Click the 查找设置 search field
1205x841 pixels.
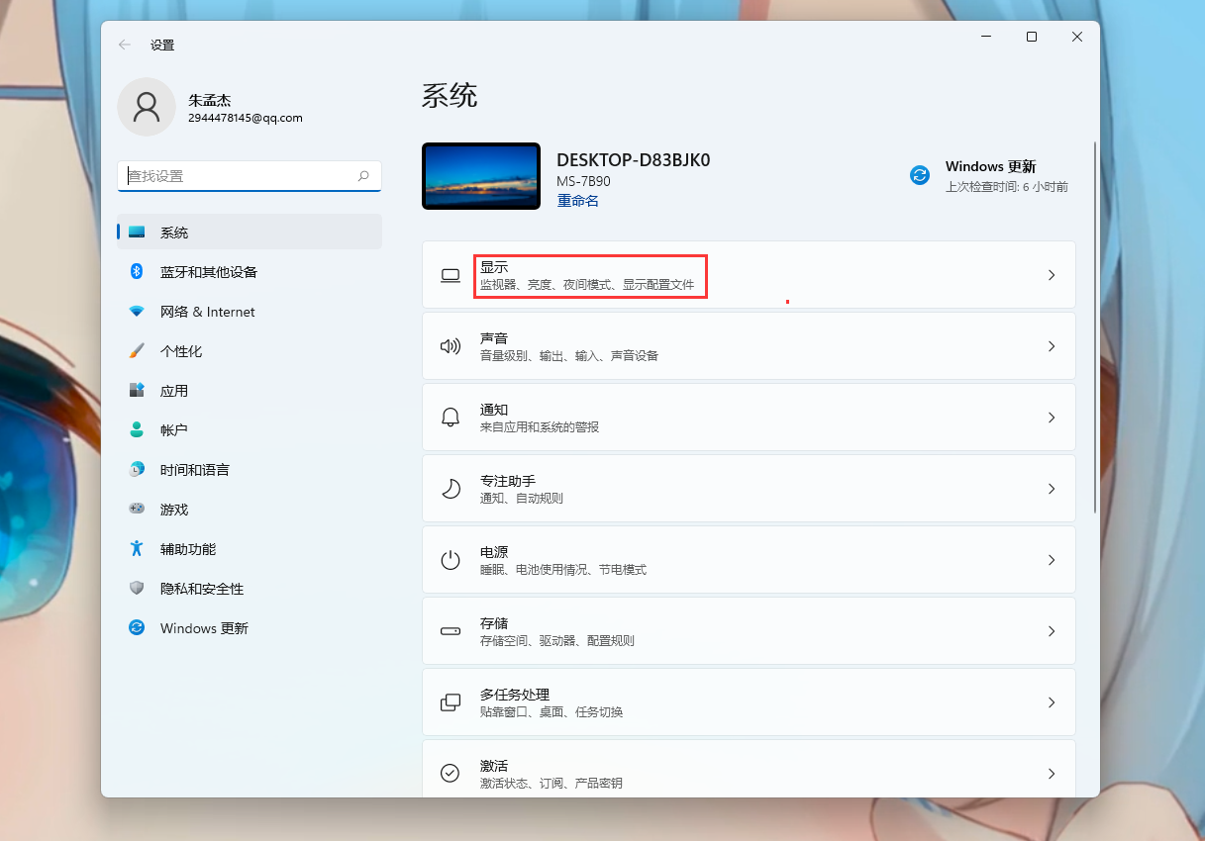[x=250, y=176]
